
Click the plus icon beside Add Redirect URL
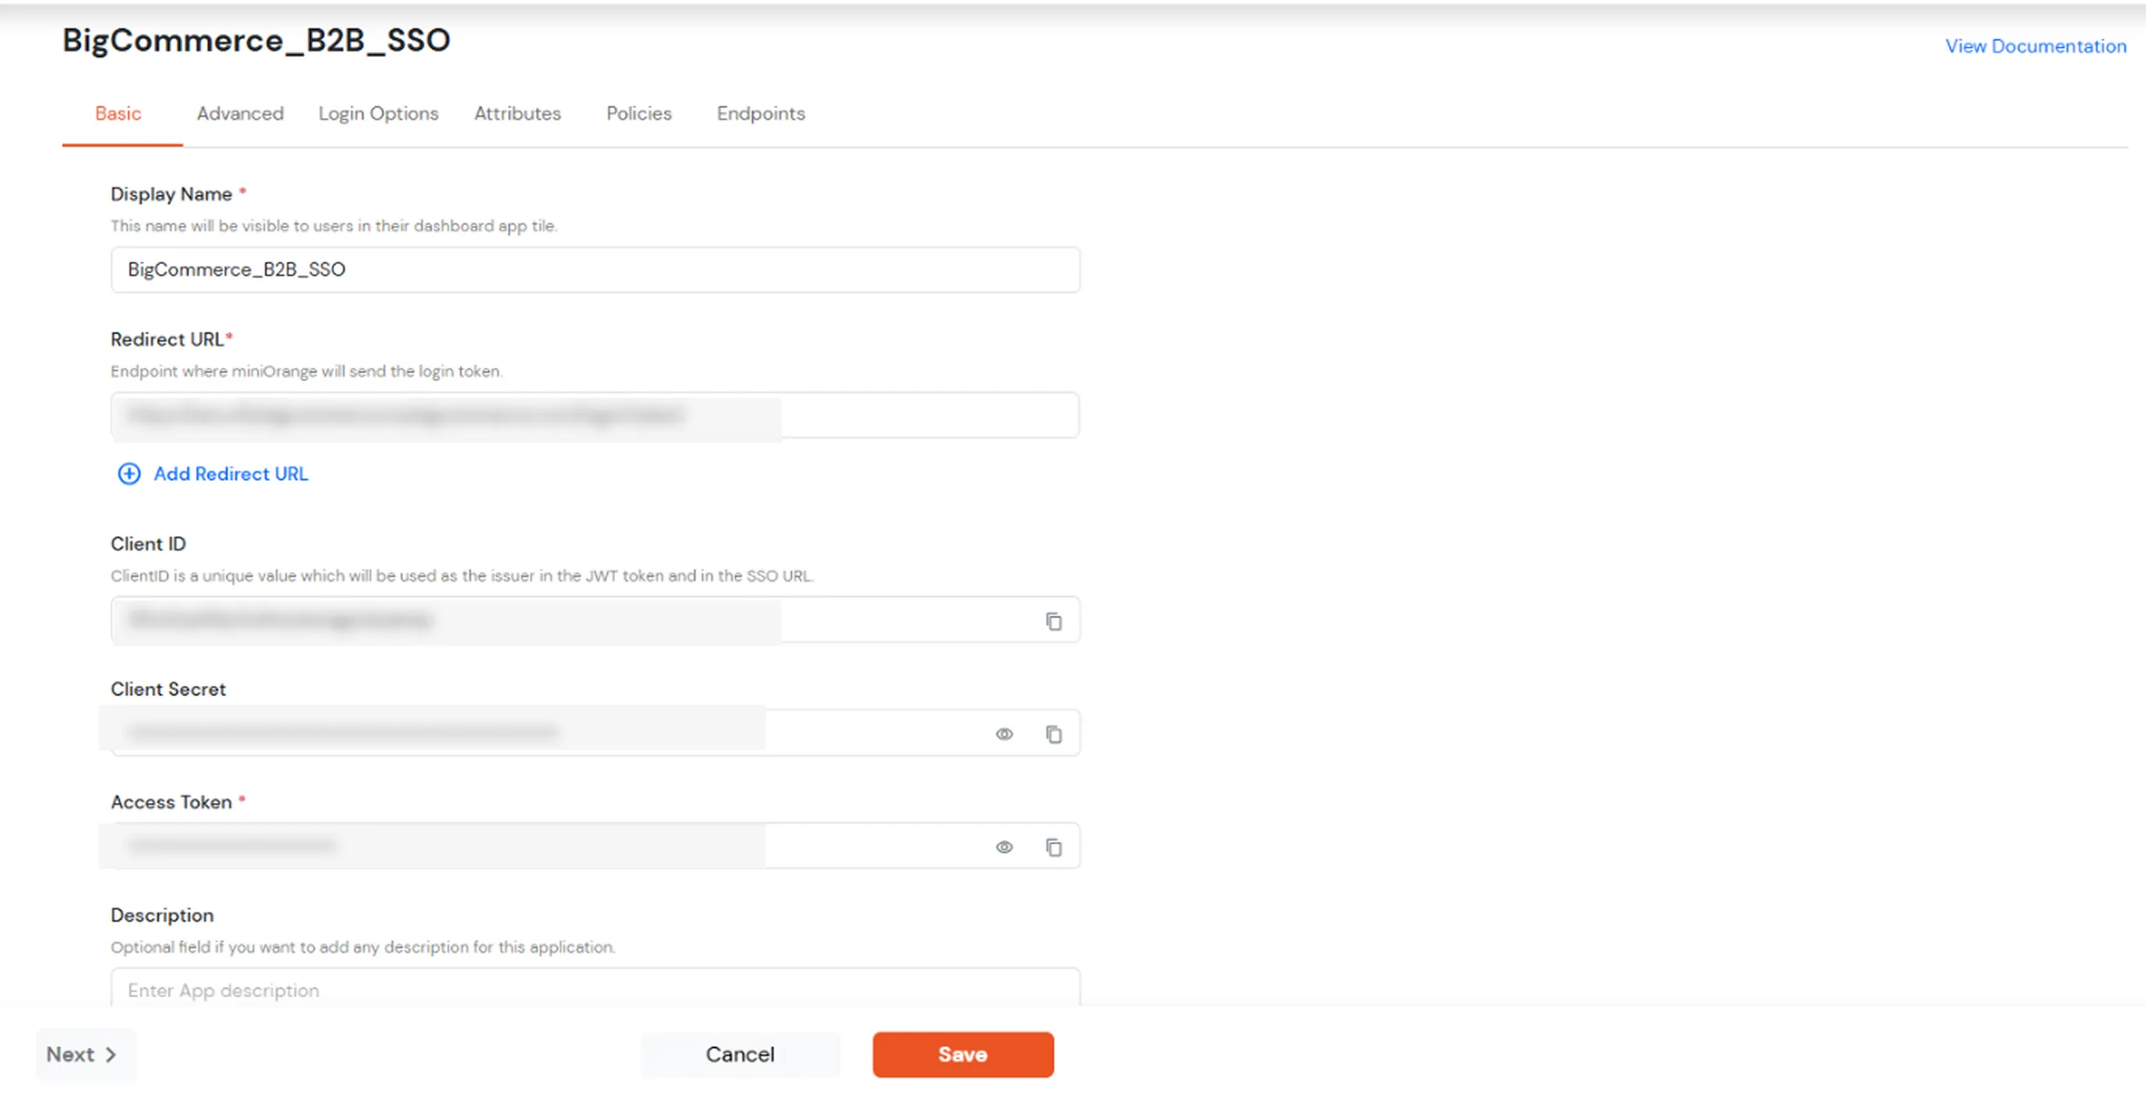point(129,473)
